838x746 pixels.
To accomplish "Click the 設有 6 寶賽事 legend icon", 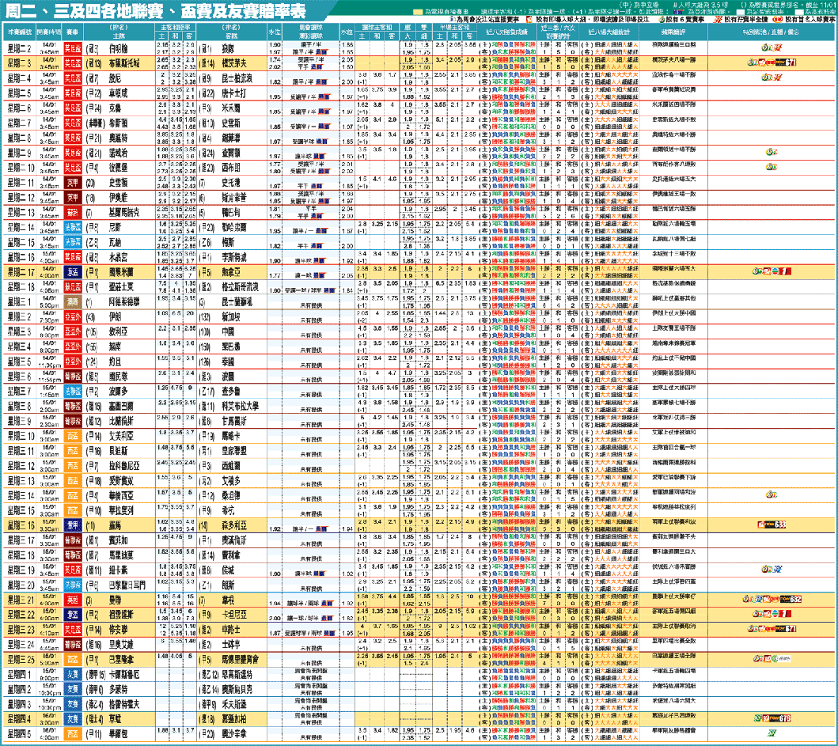I will coord(662,19).
